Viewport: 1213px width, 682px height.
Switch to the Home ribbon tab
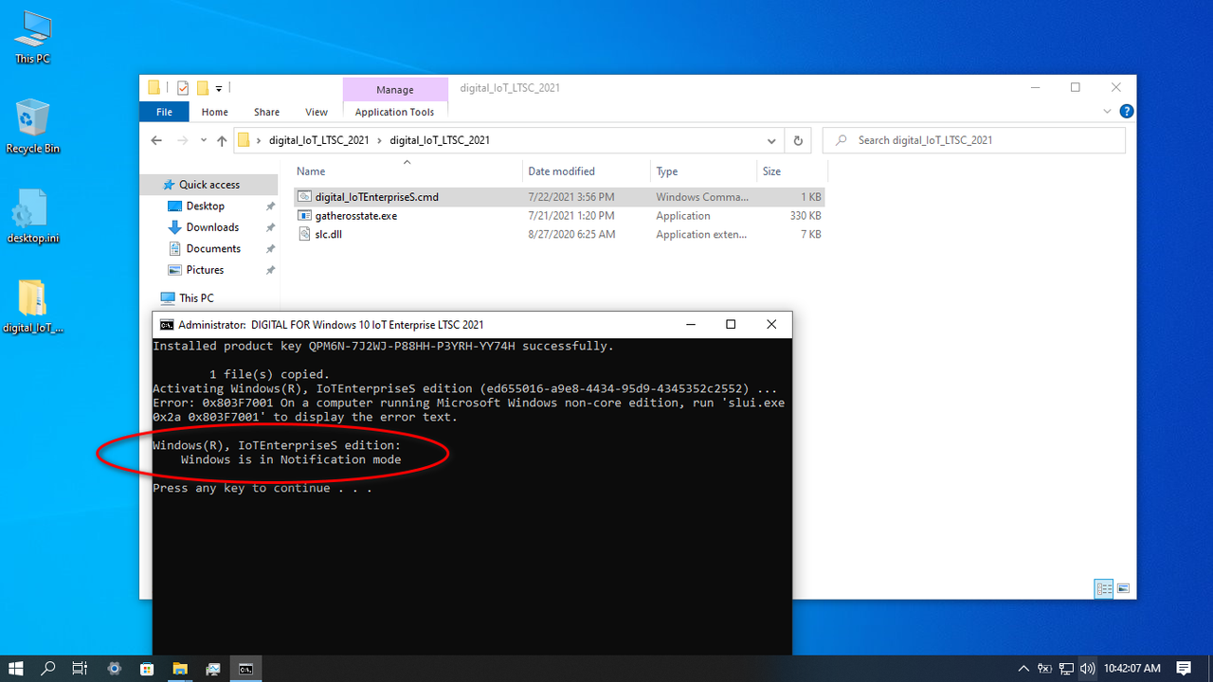click(215, 112)
